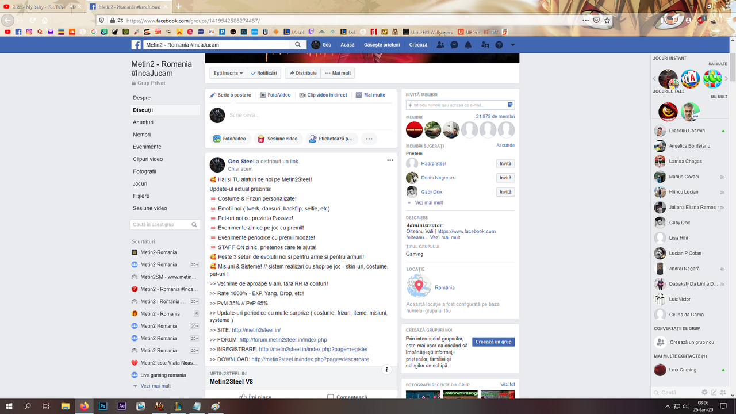Viewport: 736px width, 414px height.
Task: Select Foto/Video tab in post composer
Action: click(275, 95)
